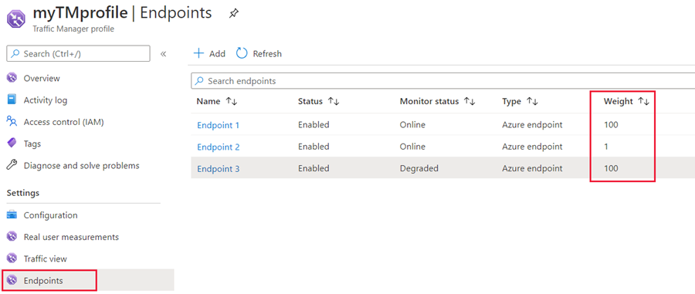The height and width of the screenshot is (294, 695).
Task: Sort by Monitor status column arrows
Action: pos(470,101)
